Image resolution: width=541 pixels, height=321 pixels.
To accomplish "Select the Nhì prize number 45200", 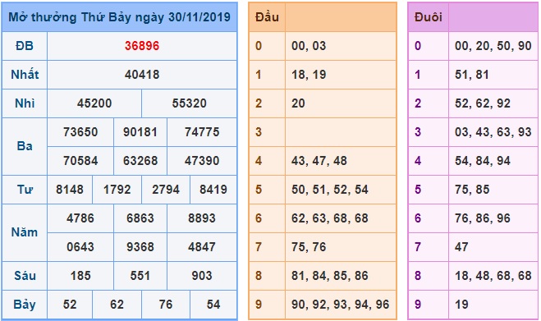I will tap(94, 103).
